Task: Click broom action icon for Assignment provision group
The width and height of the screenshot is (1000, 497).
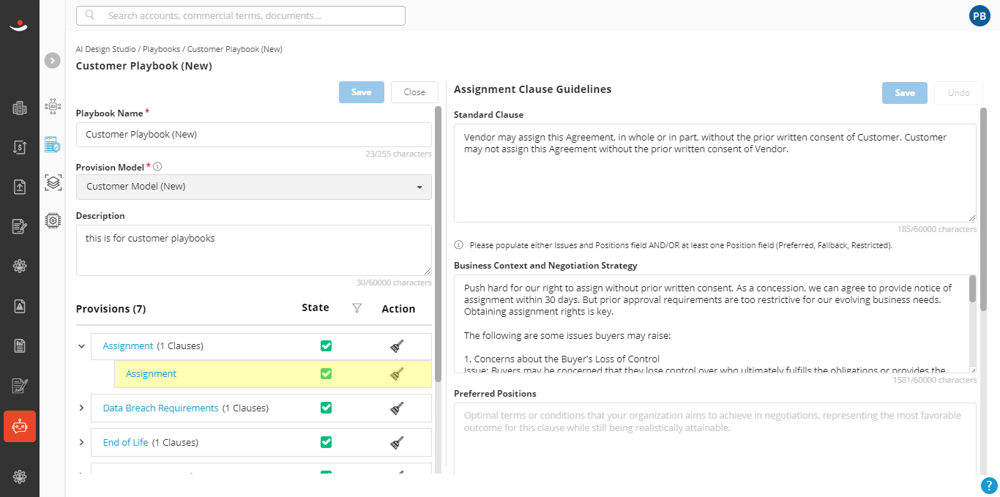Action: pyautogui.click(x=397, y=346)
